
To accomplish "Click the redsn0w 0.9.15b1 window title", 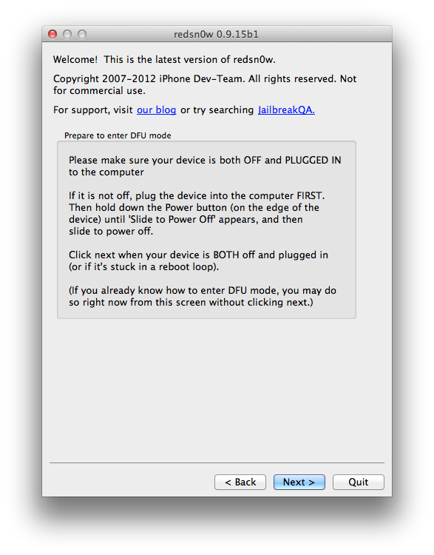I will (x=216, y=34).
